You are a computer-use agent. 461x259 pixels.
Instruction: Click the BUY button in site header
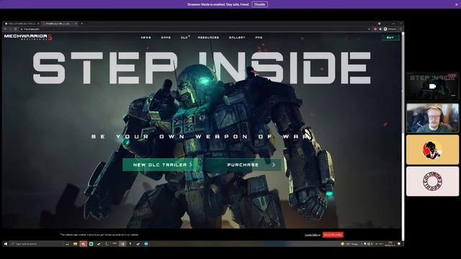390,37
